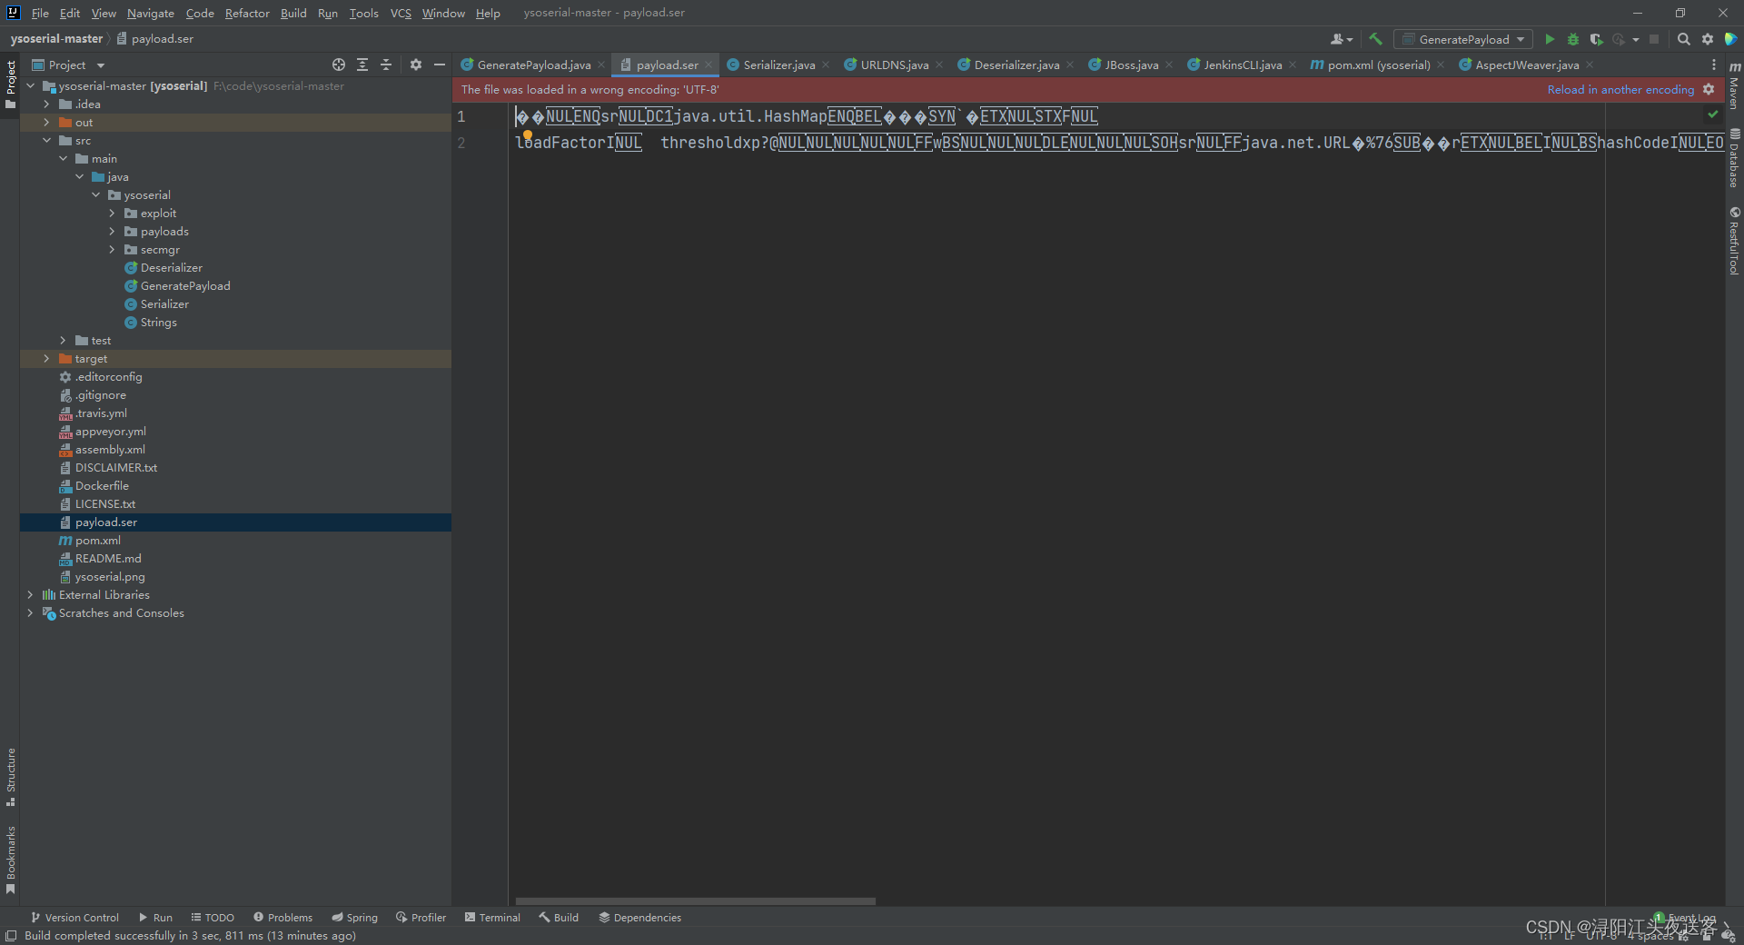Expand the target folder
This screenshot has width=1744, height=945.
(46, 359)
